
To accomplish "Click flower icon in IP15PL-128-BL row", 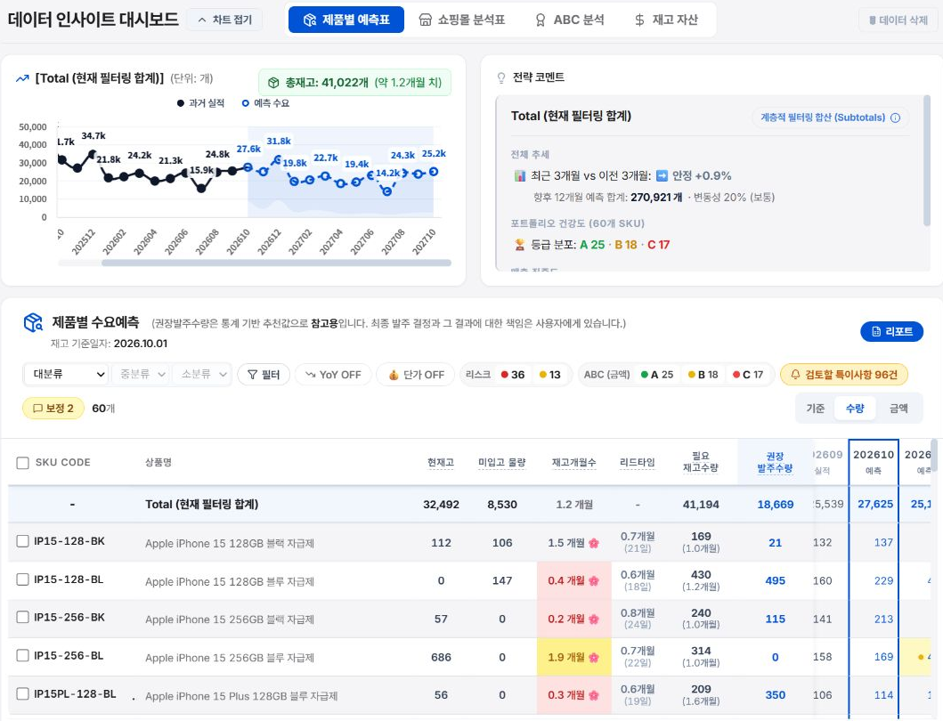I will [594, 695].
